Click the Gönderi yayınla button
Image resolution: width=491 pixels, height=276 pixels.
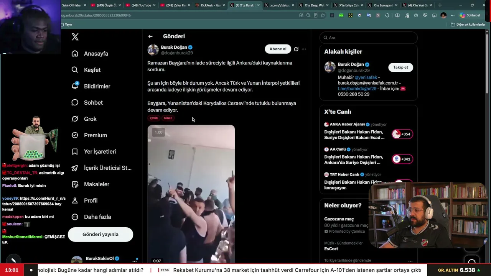click(x=101, y=234)
